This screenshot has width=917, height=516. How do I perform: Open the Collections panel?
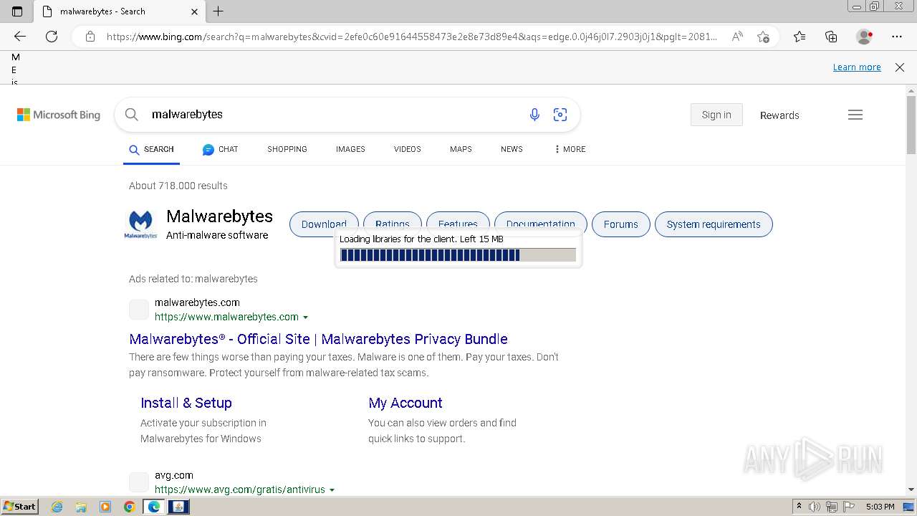coord(831,37)
